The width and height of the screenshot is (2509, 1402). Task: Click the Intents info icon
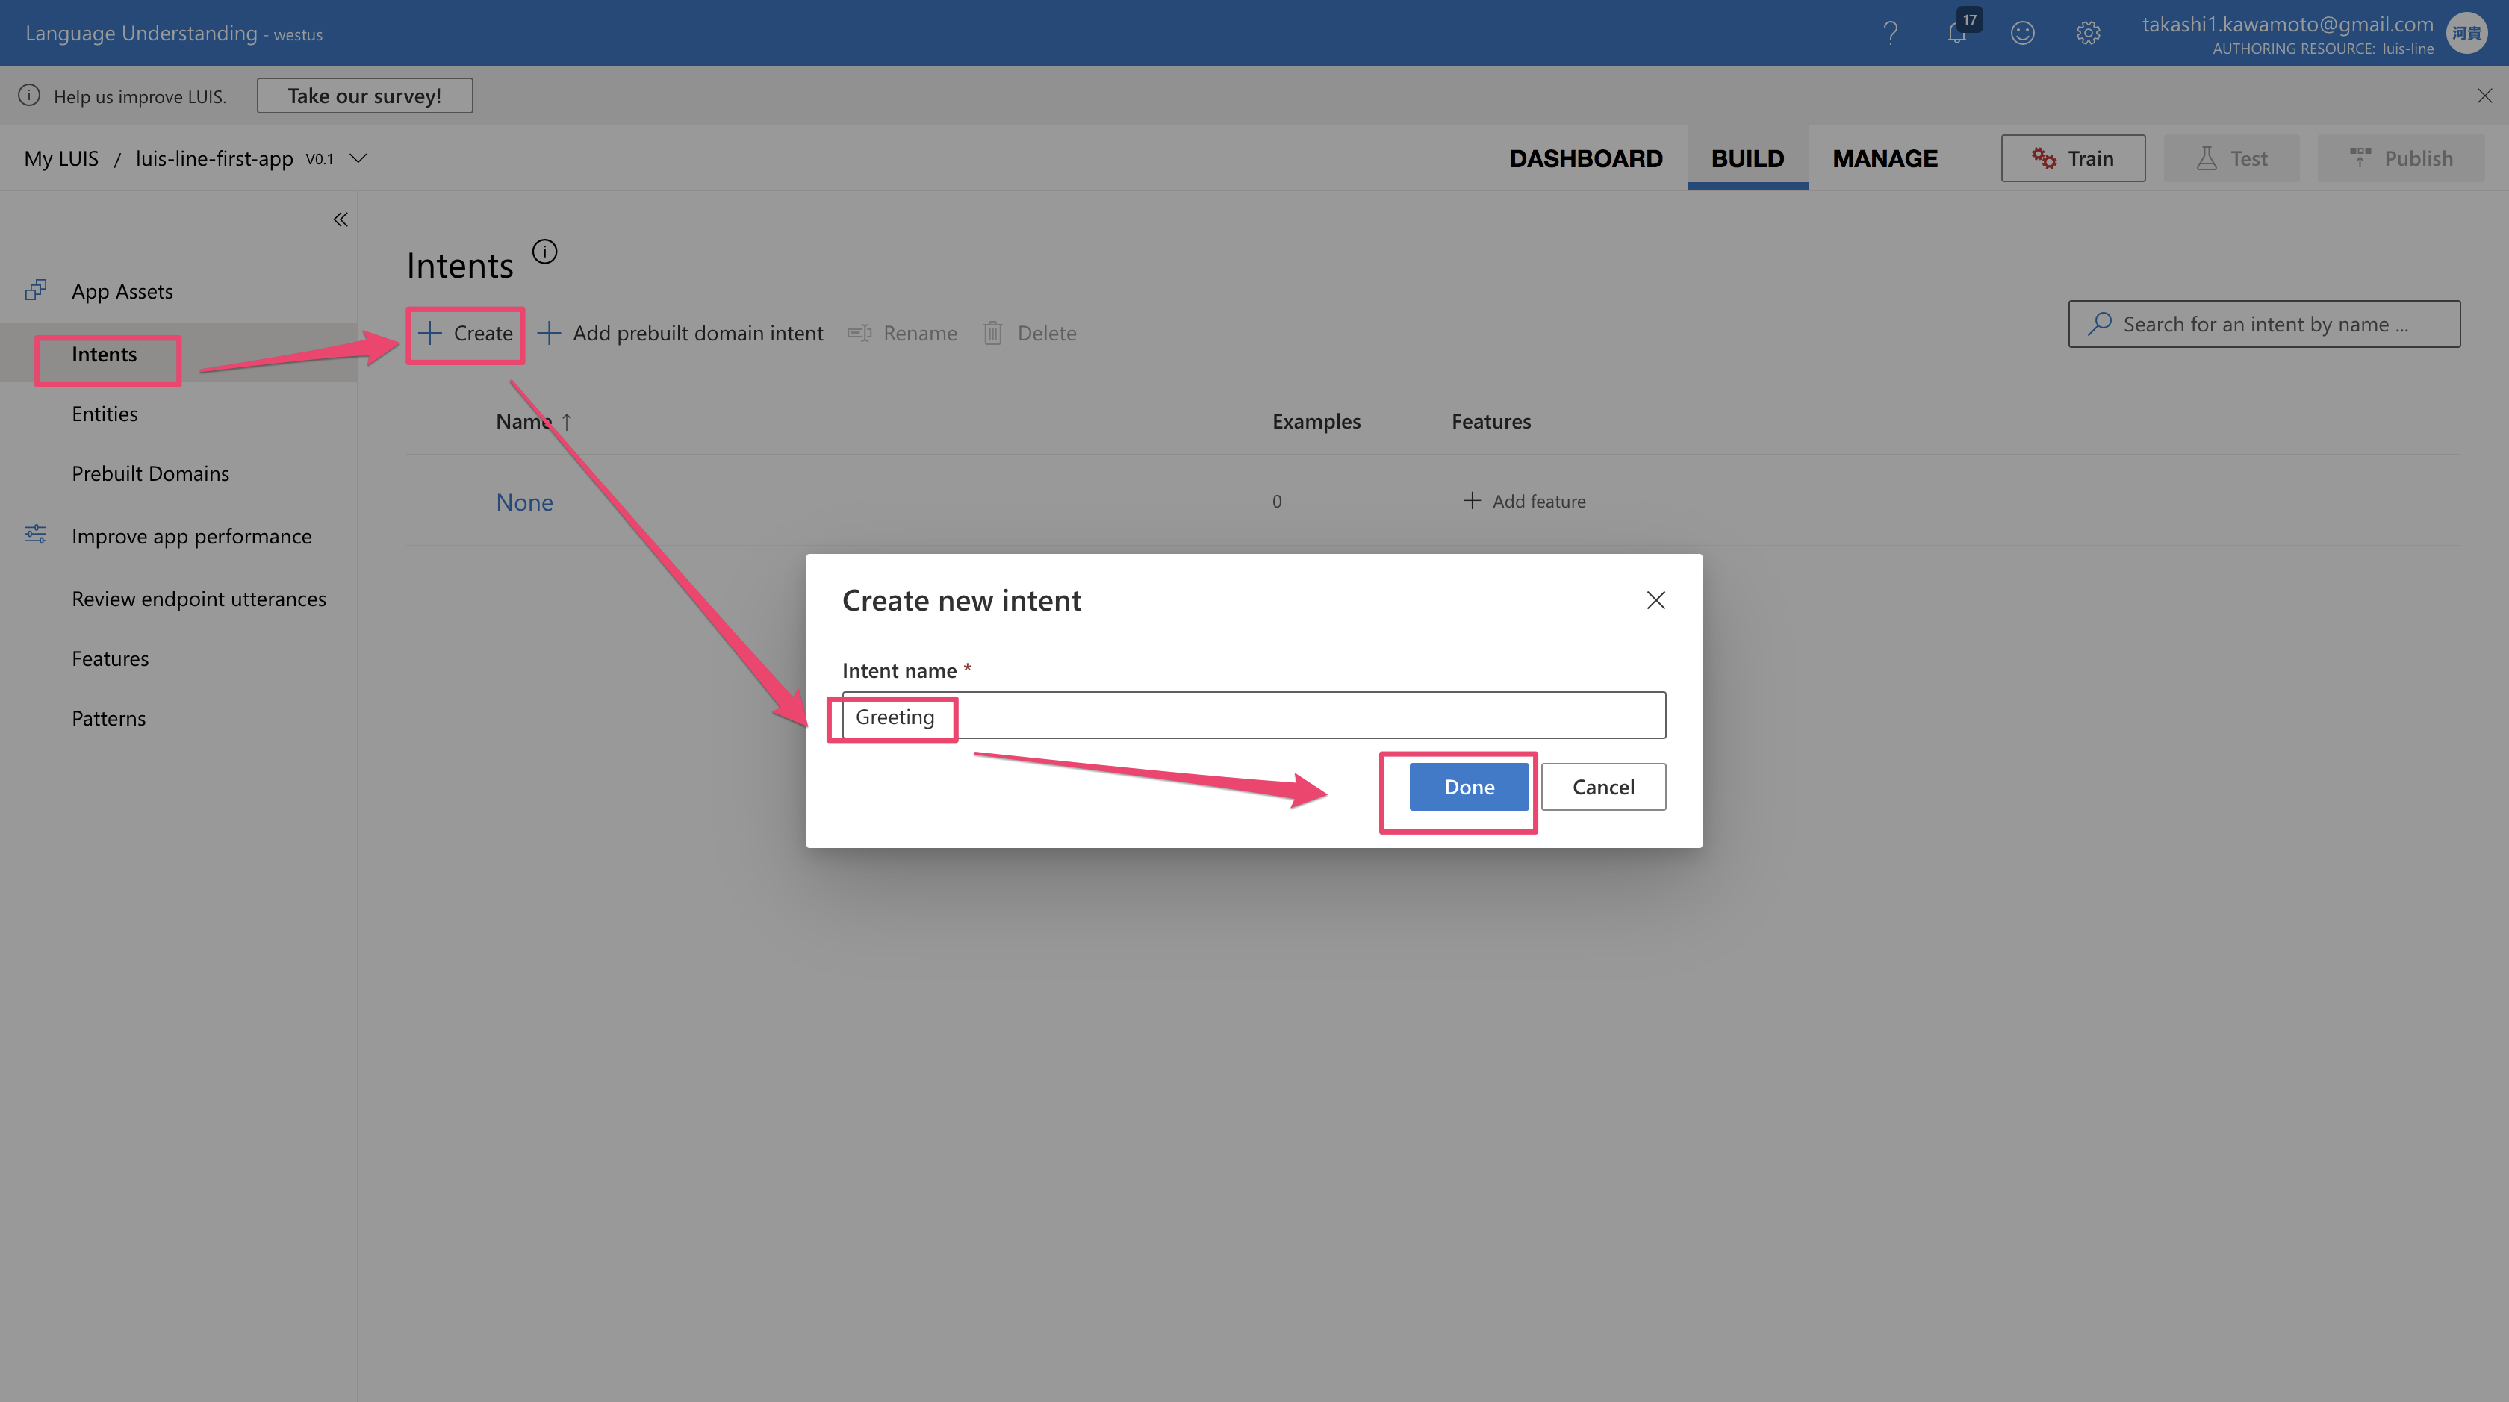(x=544, y=252)
